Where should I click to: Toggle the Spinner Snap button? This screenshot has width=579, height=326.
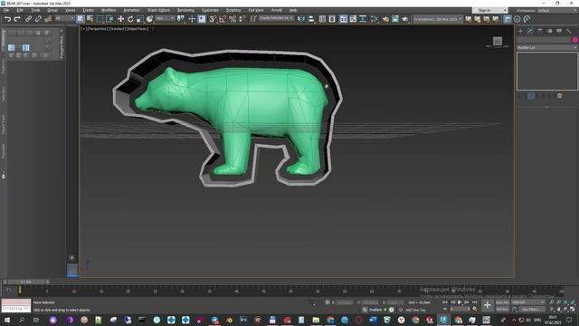click(242, 19)
